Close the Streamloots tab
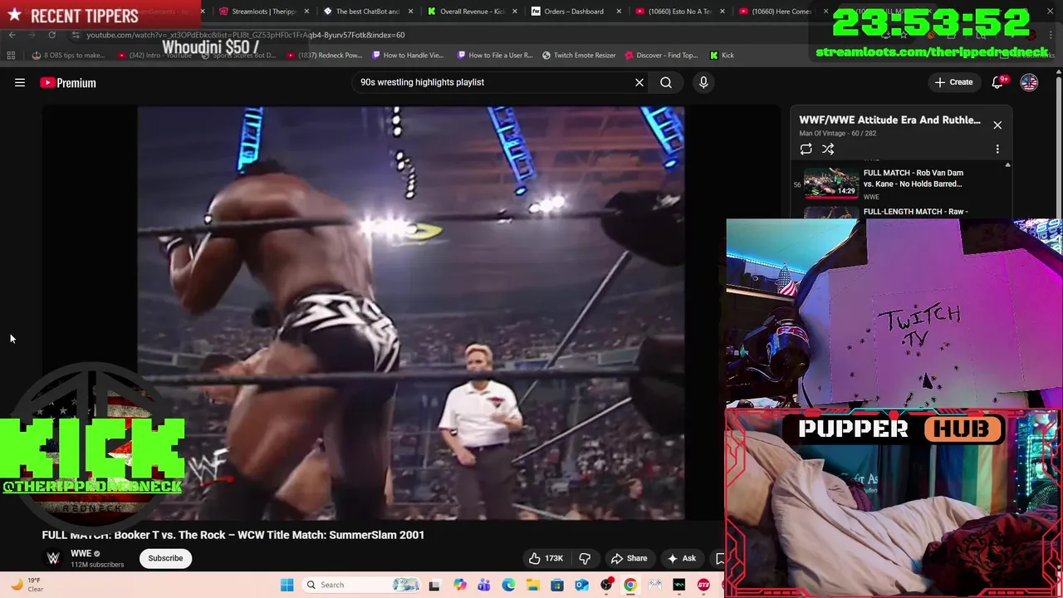The height and width of the screenshot is (598, 1063). (x=306, y=12)
